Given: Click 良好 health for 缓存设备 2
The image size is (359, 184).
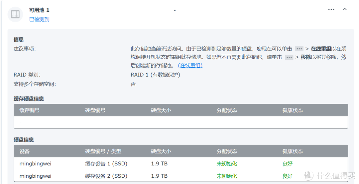Looking at the screenshot, I should 287,176.
